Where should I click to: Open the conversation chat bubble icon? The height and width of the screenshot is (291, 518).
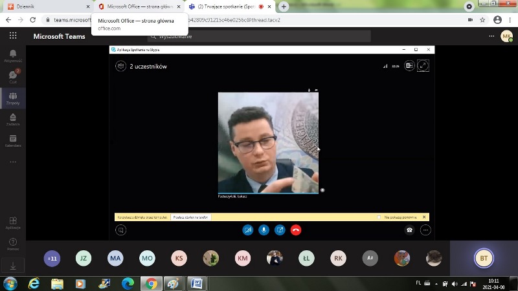120,230
